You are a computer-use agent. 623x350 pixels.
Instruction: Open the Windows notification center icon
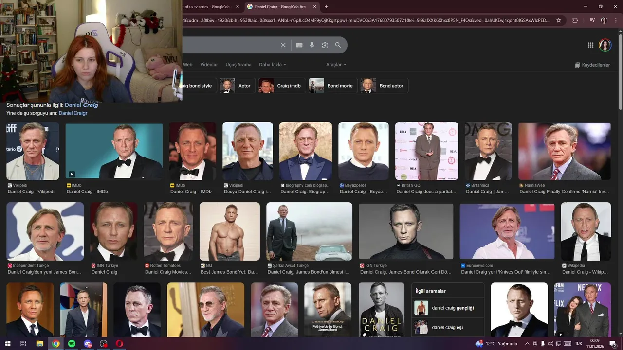pyautogui.click(x=614, y=344)
